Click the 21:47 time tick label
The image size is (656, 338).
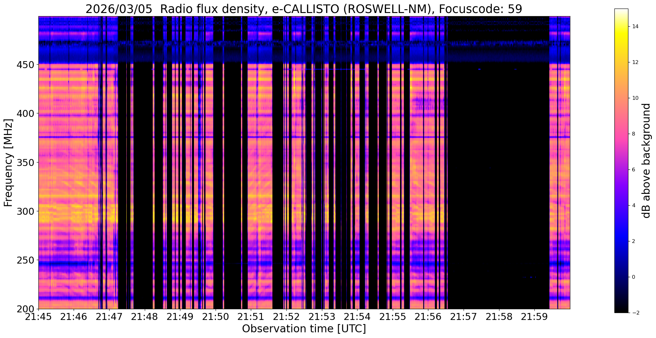point(110,317)
